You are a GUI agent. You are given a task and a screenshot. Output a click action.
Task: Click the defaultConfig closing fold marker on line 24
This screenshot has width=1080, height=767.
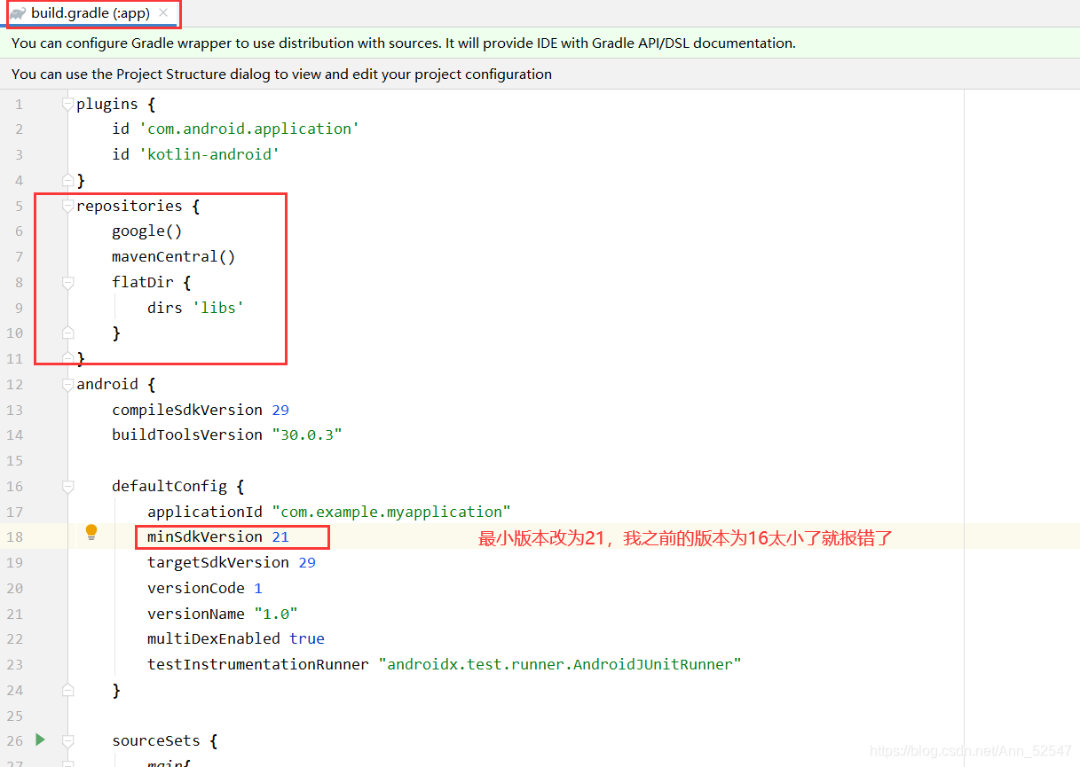67,689
